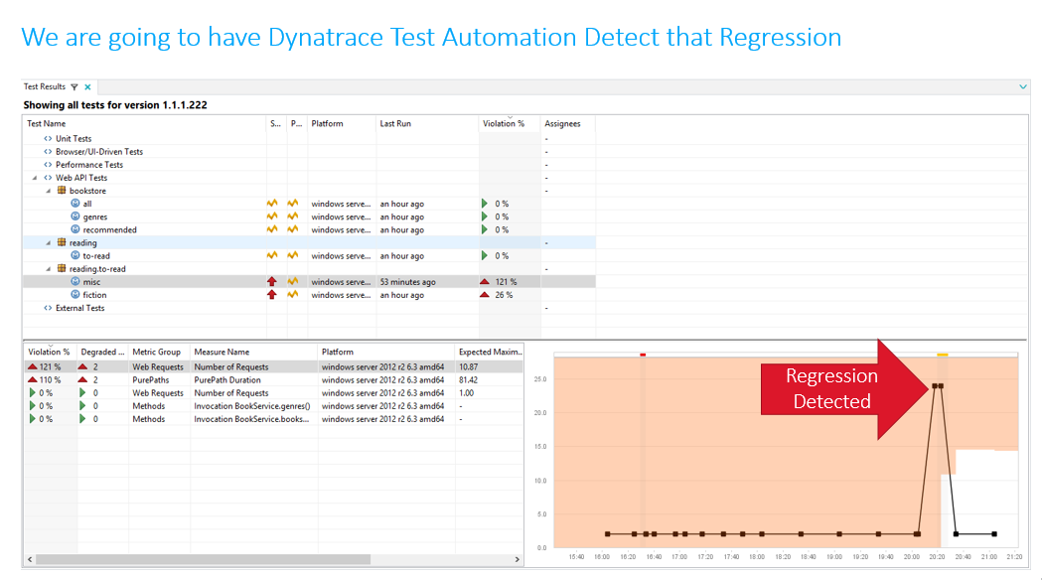
Task: Select the '53 minutes ago' last run cell
Action: 427,282
